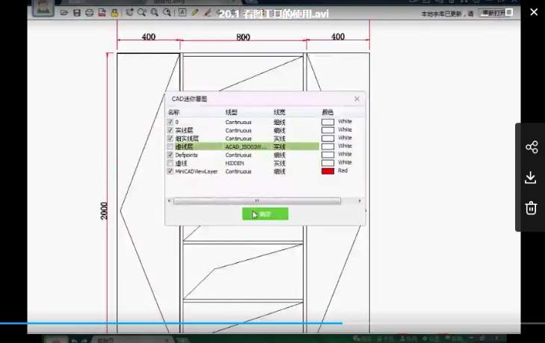Screen dimensions: 545x343
Task: Click the Continuous linetype of 实线层
Action: coord(238,130)
